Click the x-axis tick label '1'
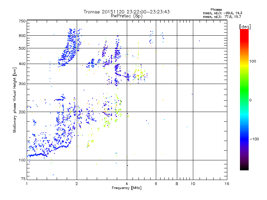The image size is (267, 200). point(27,184)
